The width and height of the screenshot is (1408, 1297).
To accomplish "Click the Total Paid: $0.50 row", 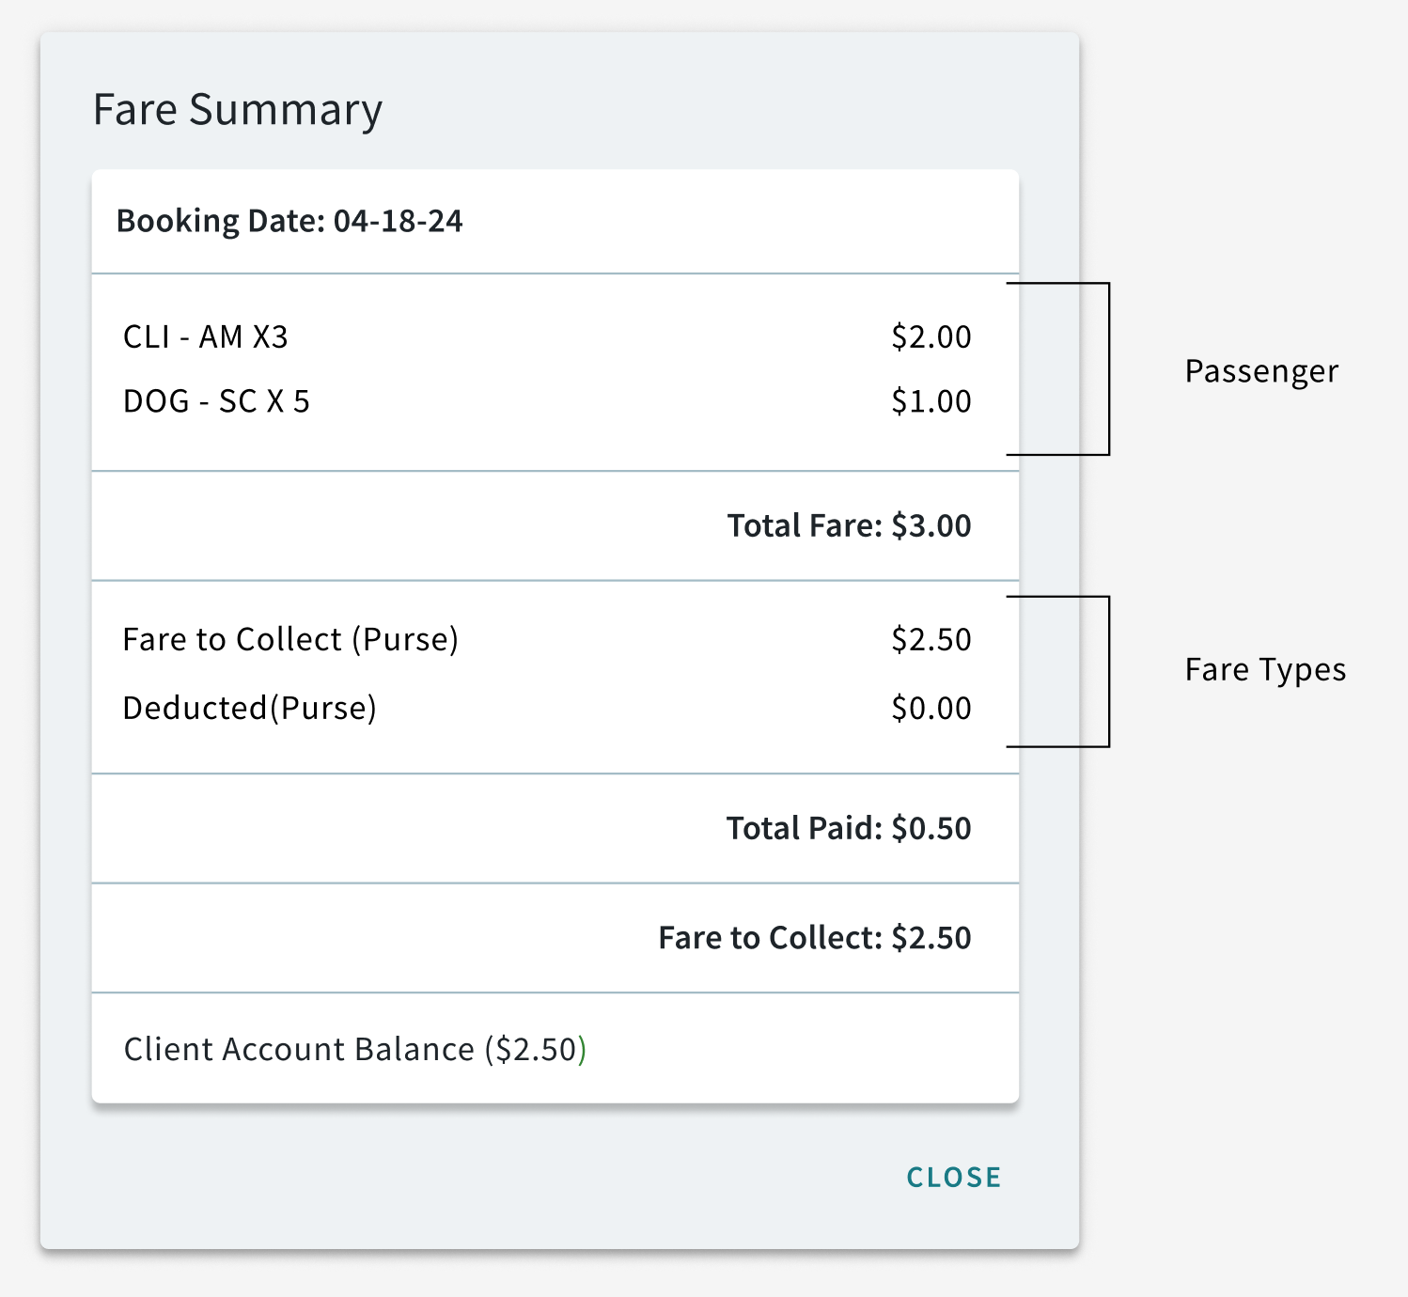I will 848,828.
